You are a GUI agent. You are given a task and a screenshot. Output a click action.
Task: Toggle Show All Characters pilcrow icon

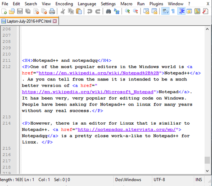click(173, 11)
